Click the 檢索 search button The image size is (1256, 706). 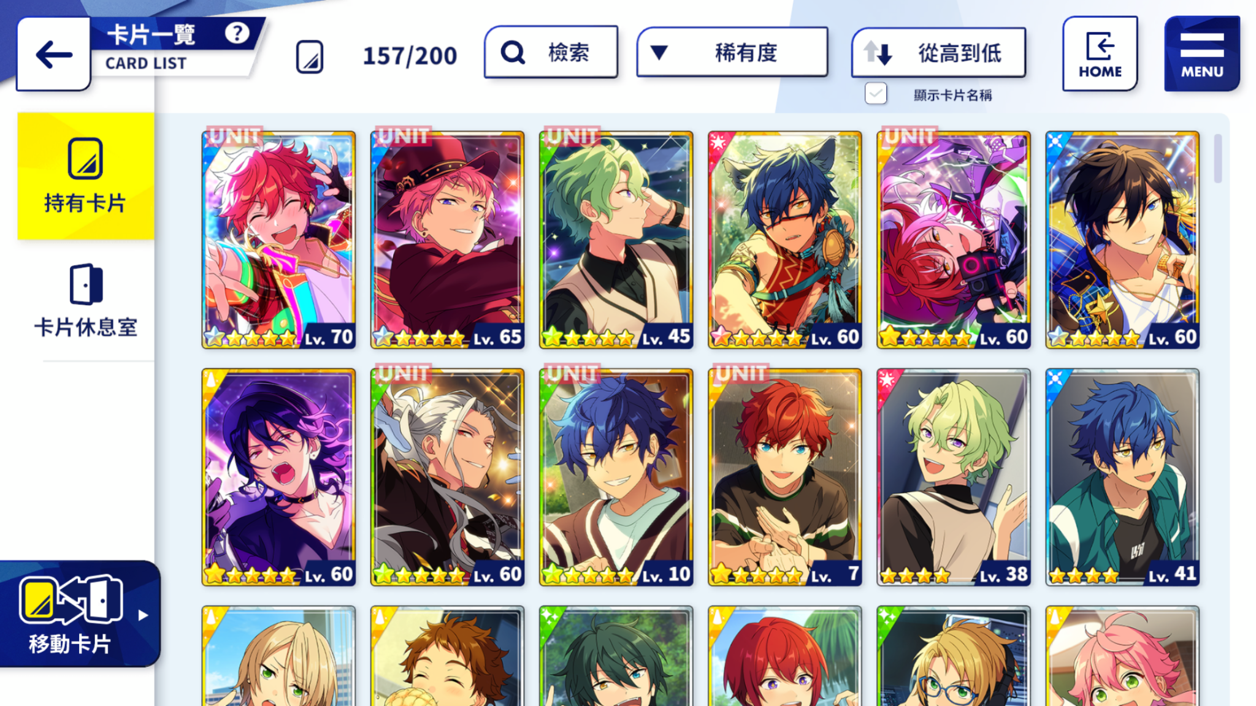[x=551, y=53]
